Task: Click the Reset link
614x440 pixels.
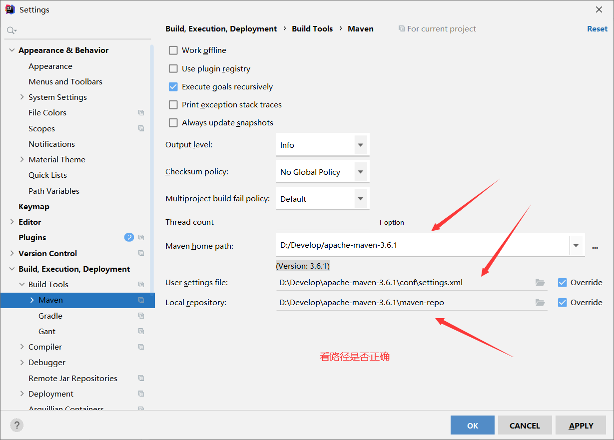Action: pyautogui.click(x=598, y=28)
